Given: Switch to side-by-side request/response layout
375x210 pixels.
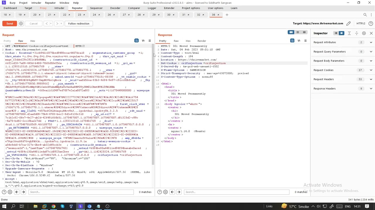Looking at the screenshot, I should click(x=291, y=32).
